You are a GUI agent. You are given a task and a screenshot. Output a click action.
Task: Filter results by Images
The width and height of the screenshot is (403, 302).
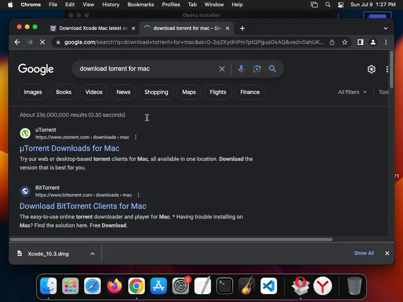tap(33, 92)
